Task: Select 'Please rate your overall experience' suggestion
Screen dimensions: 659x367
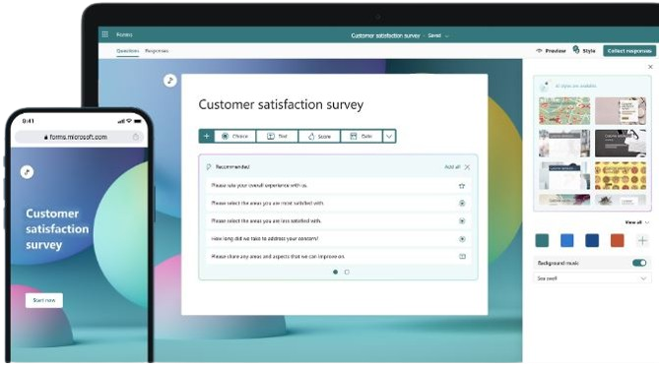Action: [x=338, y=185]
